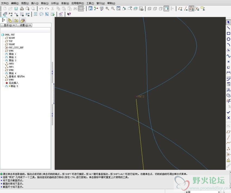
Task: Toggle datum points display
Action: [191, 9]
